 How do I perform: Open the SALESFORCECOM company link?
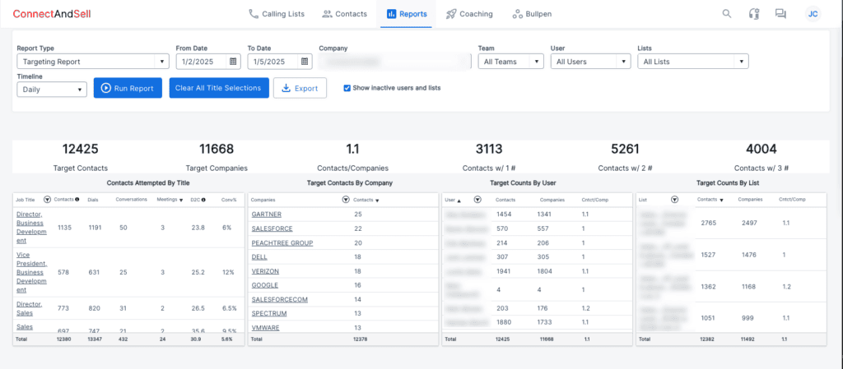tap(280, 299)
